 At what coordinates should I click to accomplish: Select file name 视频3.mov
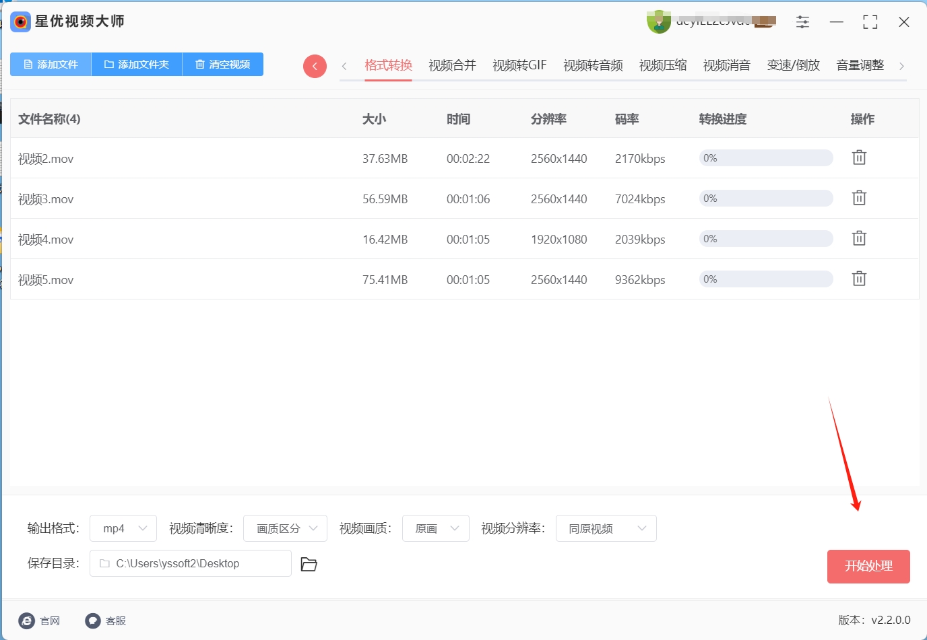(46, 199)
